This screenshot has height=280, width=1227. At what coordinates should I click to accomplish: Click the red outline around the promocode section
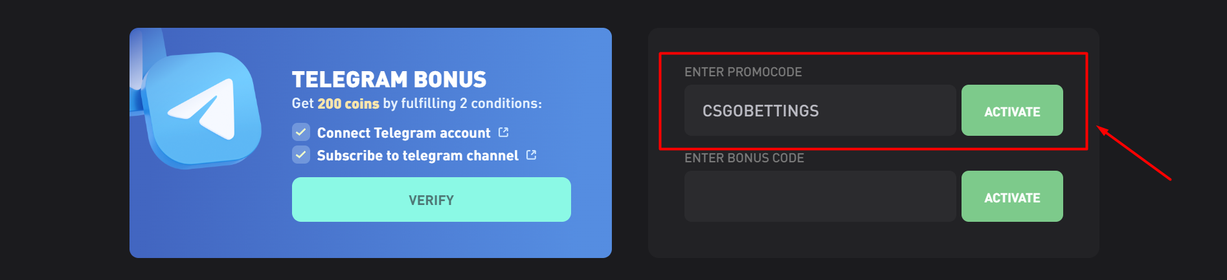coord(873,54)
